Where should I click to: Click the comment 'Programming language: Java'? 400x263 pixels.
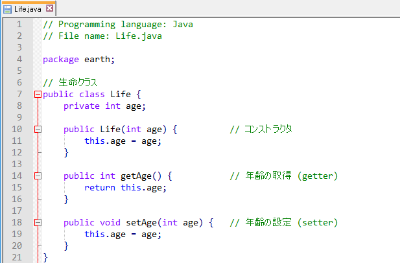(x=126, y=25)
